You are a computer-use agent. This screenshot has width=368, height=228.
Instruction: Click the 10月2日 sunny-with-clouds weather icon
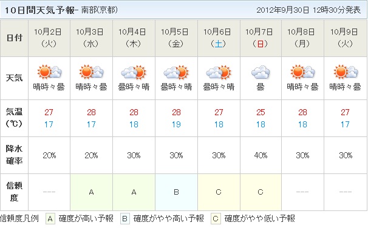pos(50,72)
